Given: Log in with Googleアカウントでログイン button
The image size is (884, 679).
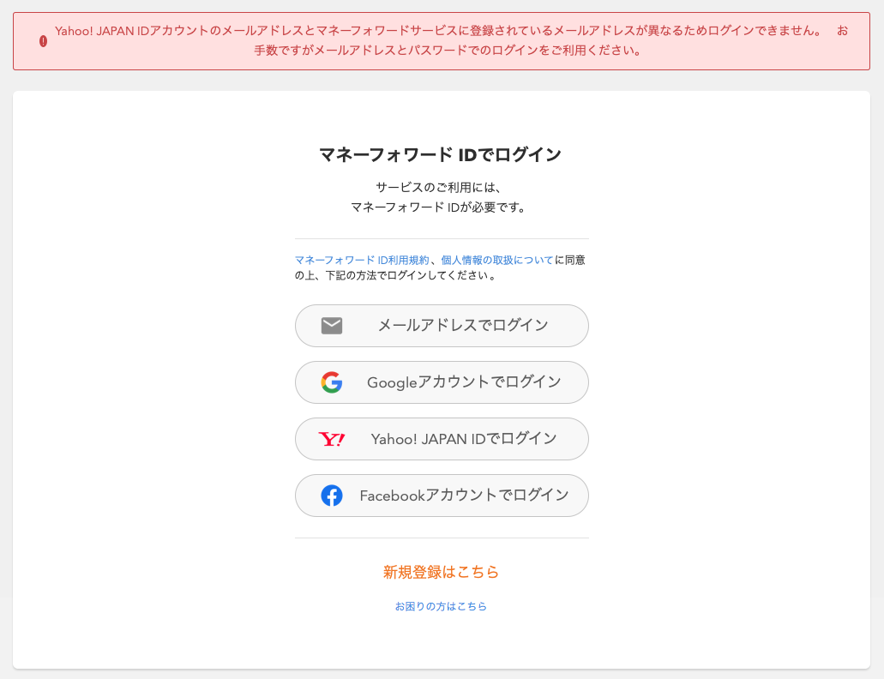Looking at the screenshot, I should coord(442,382).
